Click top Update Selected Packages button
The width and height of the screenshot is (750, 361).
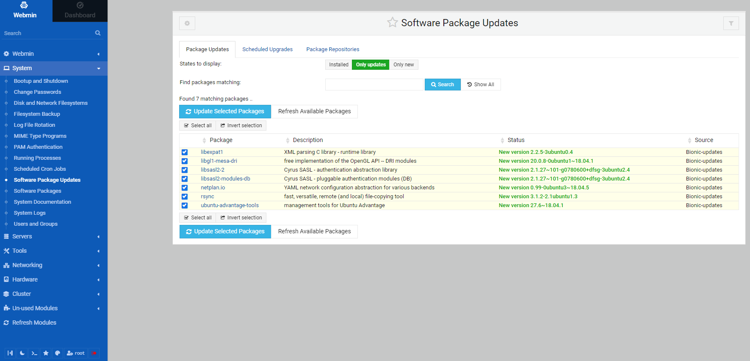tap(225, 112)
